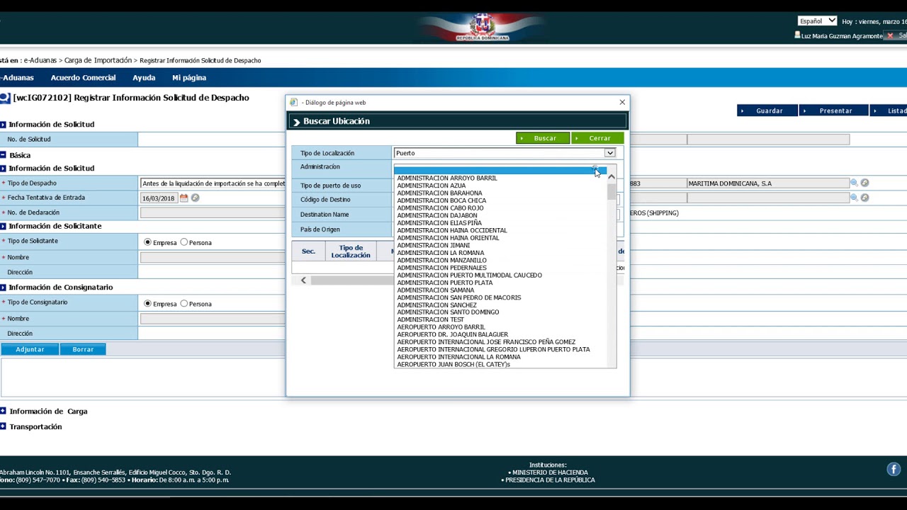
Task: Toggle first Información de Solicitud section header
Action: 4,125
